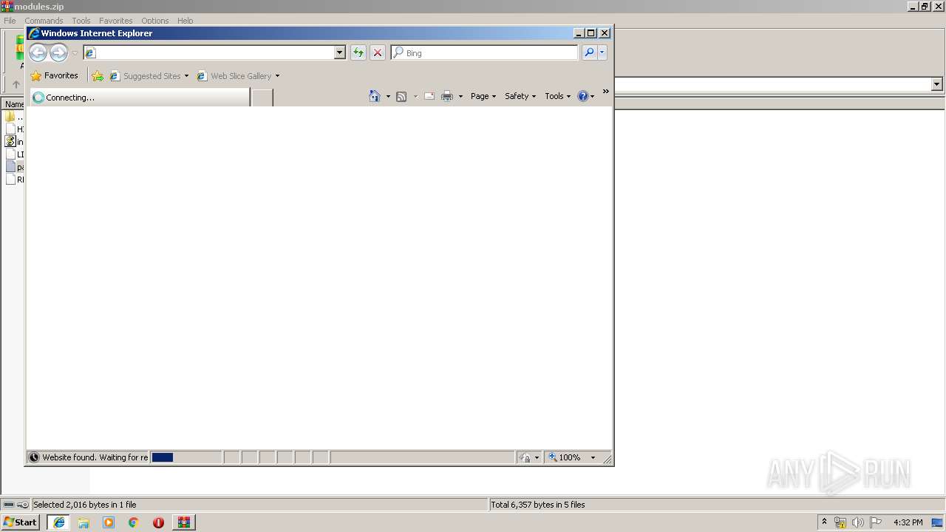Click the green Refresh arrows icon
The height and width of the screenshot is (532, 946).
[x=358, y=52]
